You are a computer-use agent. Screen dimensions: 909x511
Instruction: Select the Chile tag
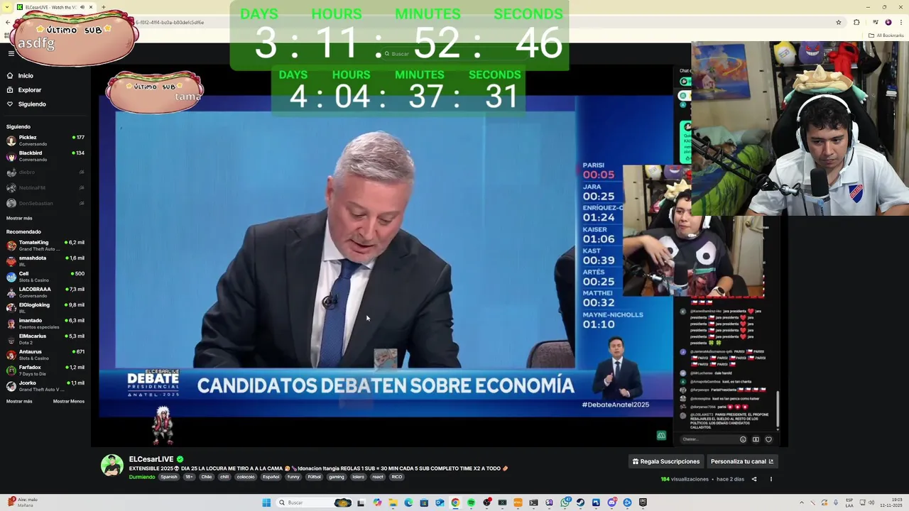(207, 477)
